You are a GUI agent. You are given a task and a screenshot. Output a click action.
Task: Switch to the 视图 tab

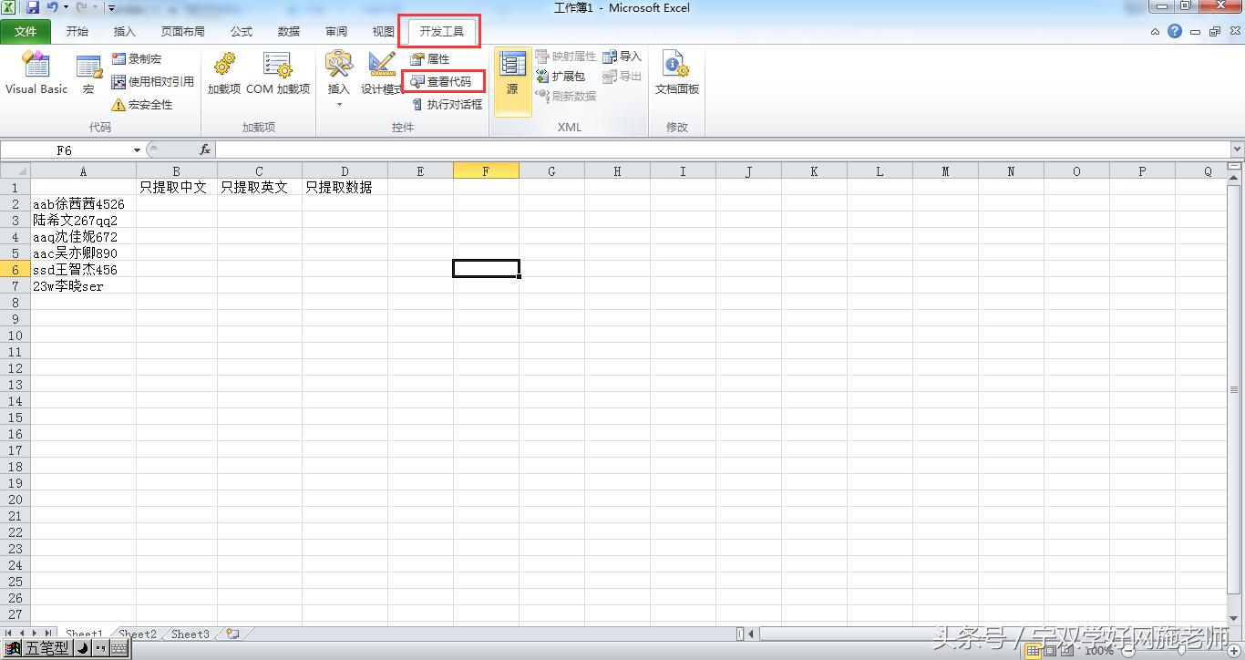[x=383, y=32]
